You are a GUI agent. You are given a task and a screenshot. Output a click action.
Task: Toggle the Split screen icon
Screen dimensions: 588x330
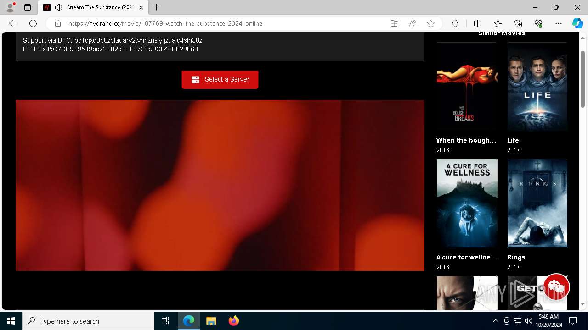pyautogui.click(x=477, y=23)
